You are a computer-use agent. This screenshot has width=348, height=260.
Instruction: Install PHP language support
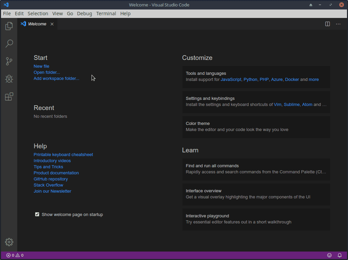tap(264, 80)
